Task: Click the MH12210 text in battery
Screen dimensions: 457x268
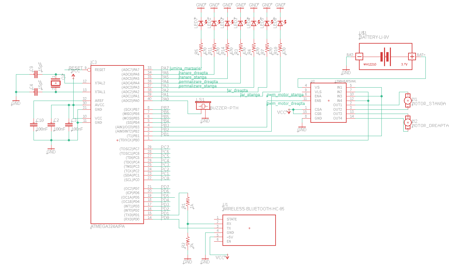Action: [370, 64]
